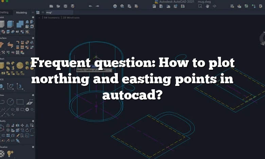Open the Modify panel options gear

tap(33, 121)
